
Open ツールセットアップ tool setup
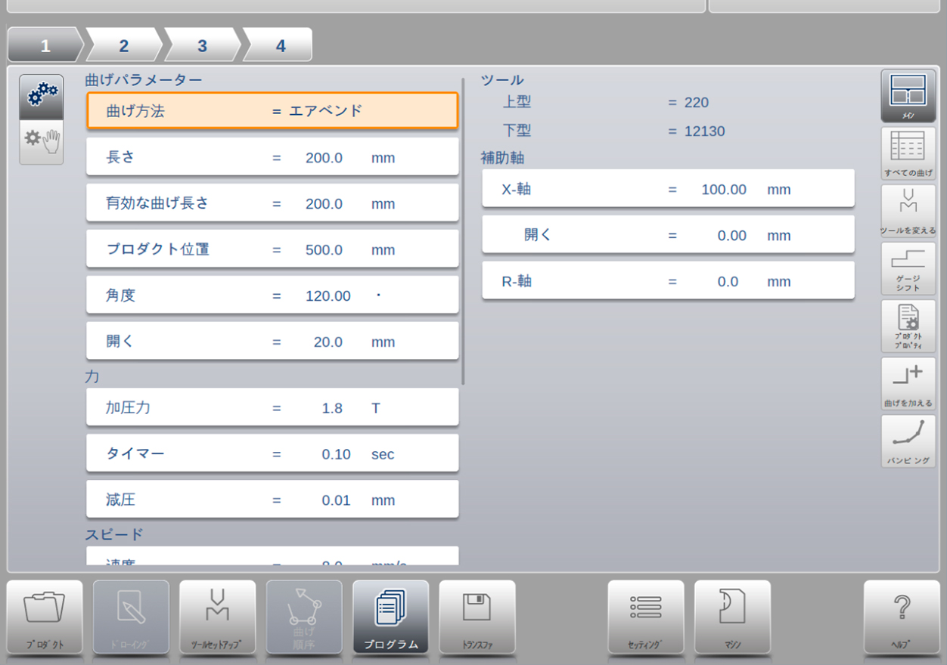pos(217,617)
